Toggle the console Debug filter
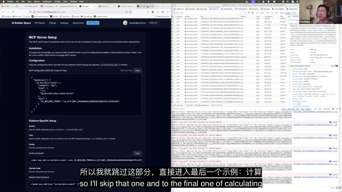The width and height of the screenshot is (342, 192). click(x=308, y=109)
